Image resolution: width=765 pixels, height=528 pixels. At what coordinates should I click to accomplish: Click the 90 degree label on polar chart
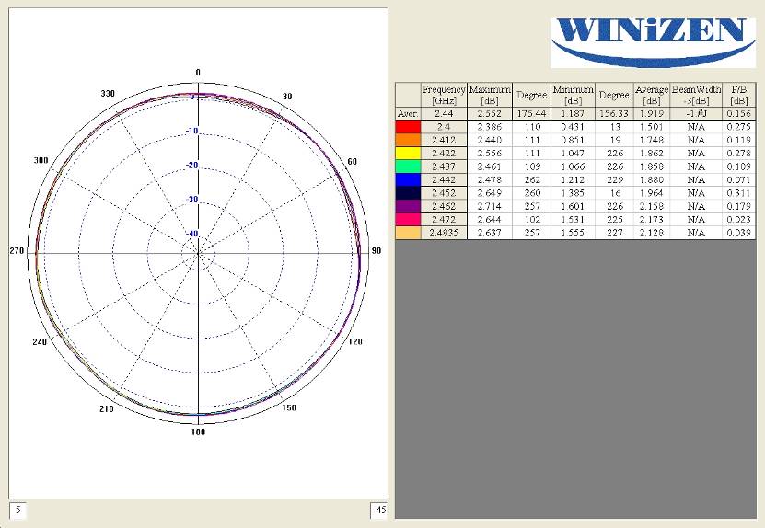[377, 250]
